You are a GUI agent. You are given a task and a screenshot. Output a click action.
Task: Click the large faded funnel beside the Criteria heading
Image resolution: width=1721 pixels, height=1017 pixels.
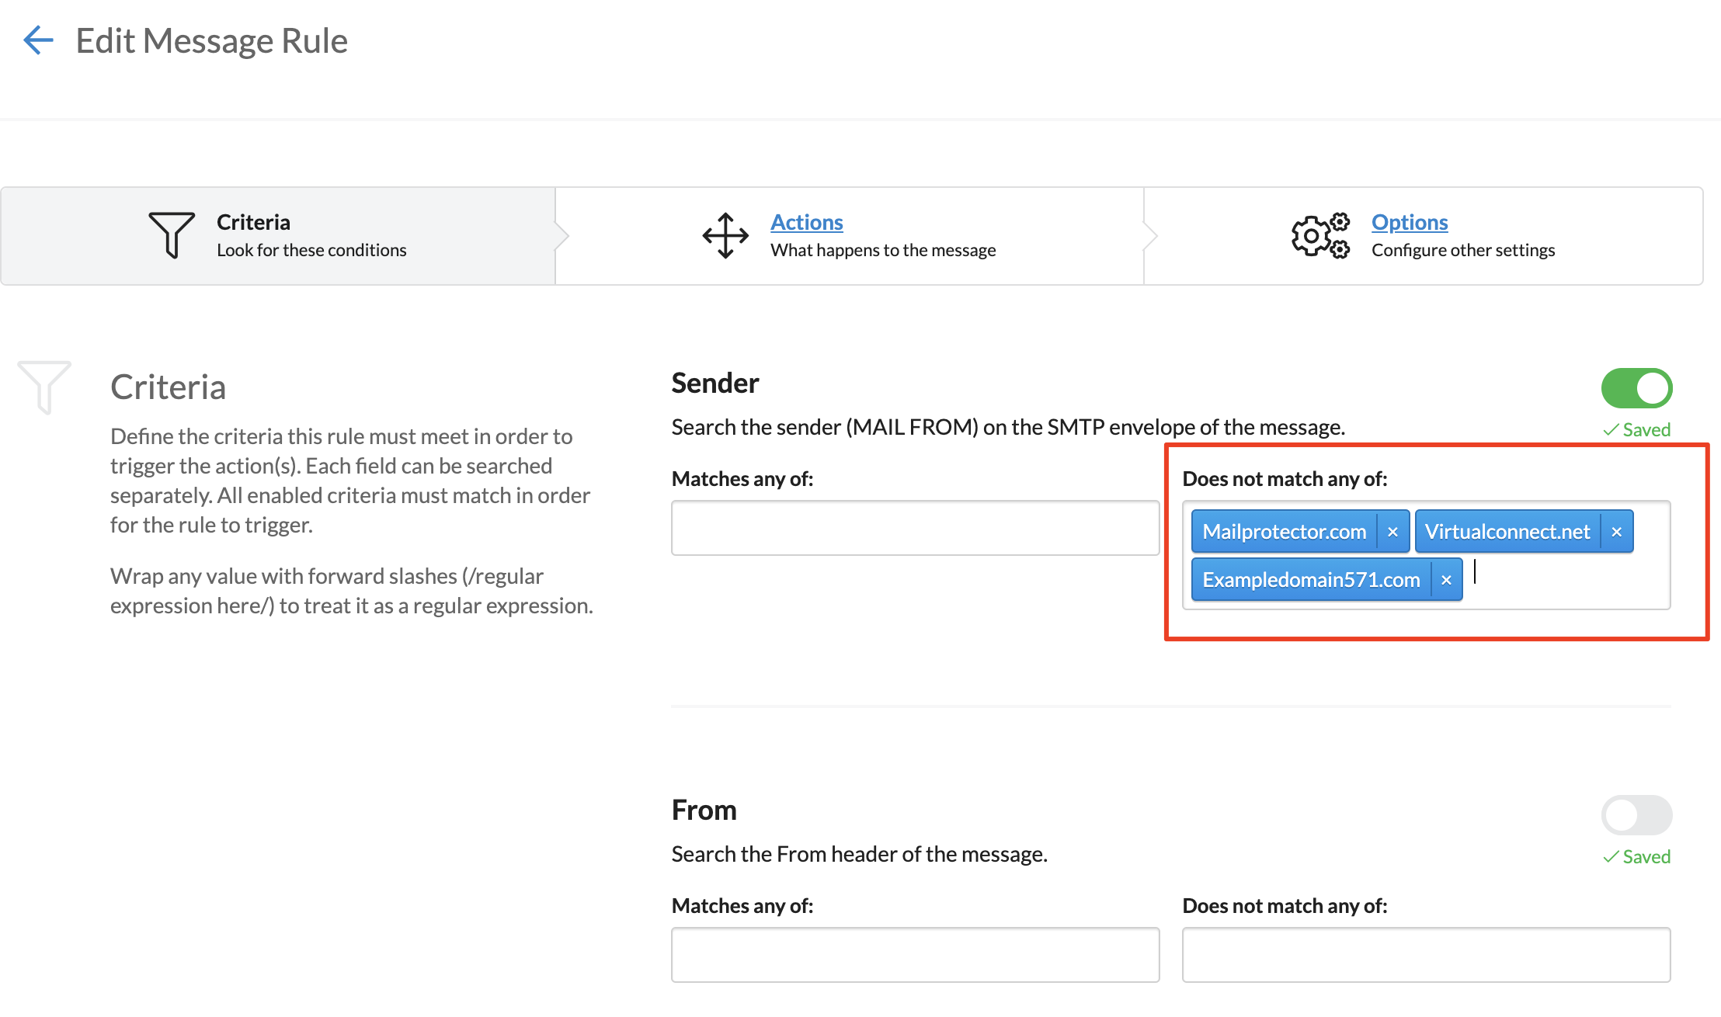click(44, 386)
